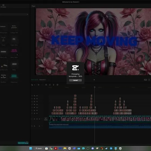Click the 'Changing template... 58%' progress text
This screenshot has width=151, height=151.
point(75,75)
